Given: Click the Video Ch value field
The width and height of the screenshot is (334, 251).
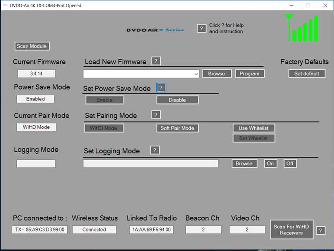Looking at the screenshot, I should (247, 230).
